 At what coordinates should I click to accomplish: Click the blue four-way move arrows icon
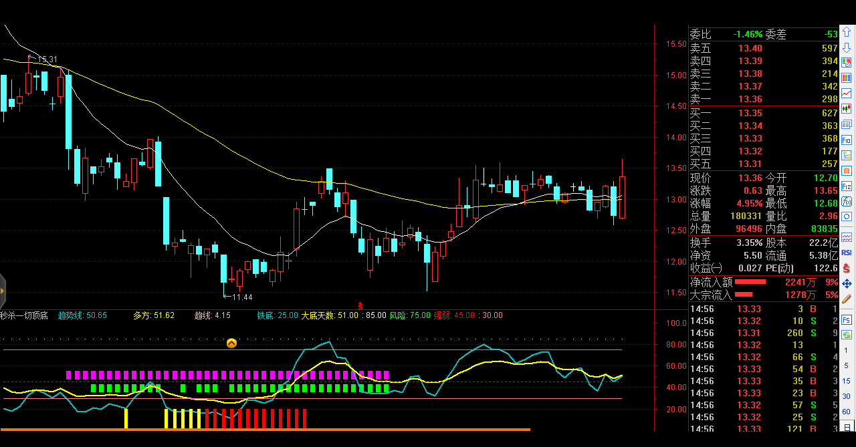coord(847,283)
